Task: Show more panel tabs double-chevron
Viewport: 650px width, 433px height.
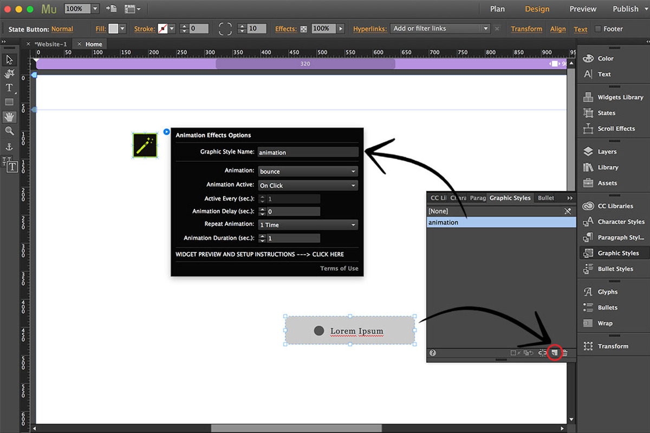Action: point(570,198)
